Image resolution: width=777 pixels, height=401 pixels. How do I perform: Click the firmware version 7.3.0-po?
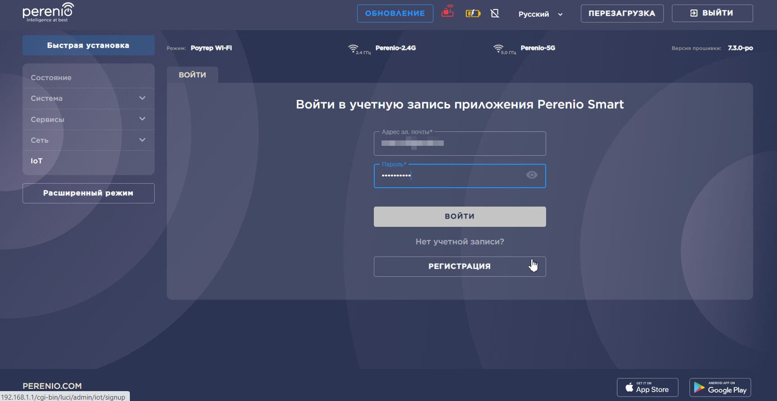740,48
